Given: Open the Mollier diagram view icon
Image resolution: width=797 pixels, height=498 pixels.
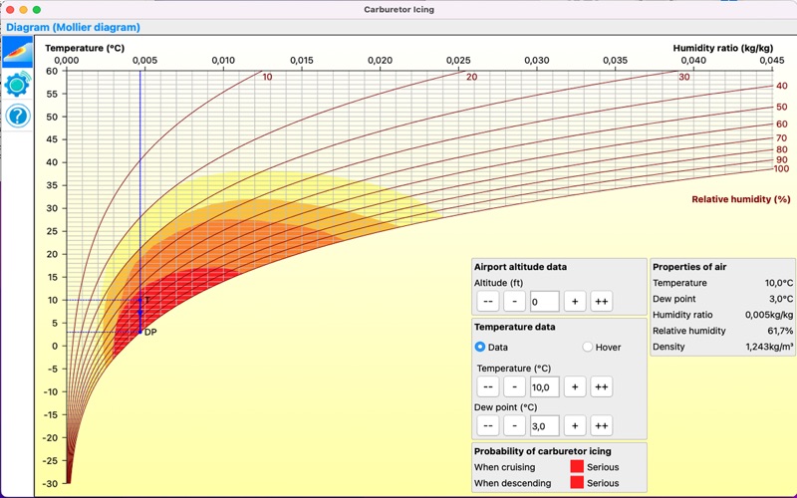Looking at the screenshot, I should click(18, 52).
